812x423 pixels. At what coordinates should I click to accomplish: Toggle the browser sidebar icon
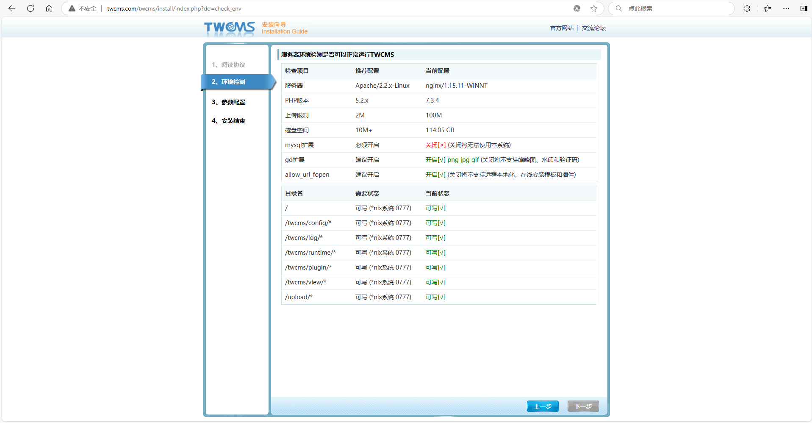click(804, 8)
